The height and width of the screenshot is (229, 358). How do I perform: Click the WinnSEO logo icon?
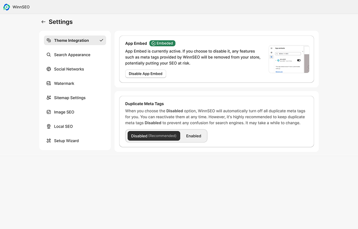click(x=7, y=7)
